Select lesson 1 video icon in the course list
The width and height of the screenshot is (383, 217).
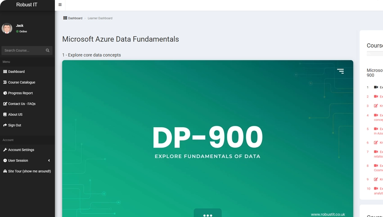point(376,87)
